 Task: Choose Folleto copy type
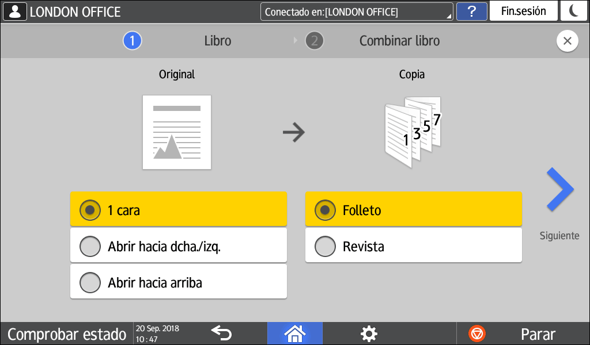413,210
